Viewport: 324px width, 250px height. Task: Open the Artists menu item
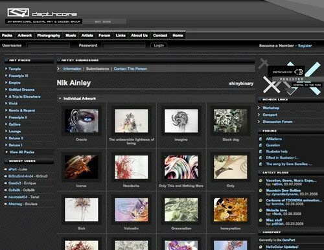pyautogui.click(x=87, y=36)
